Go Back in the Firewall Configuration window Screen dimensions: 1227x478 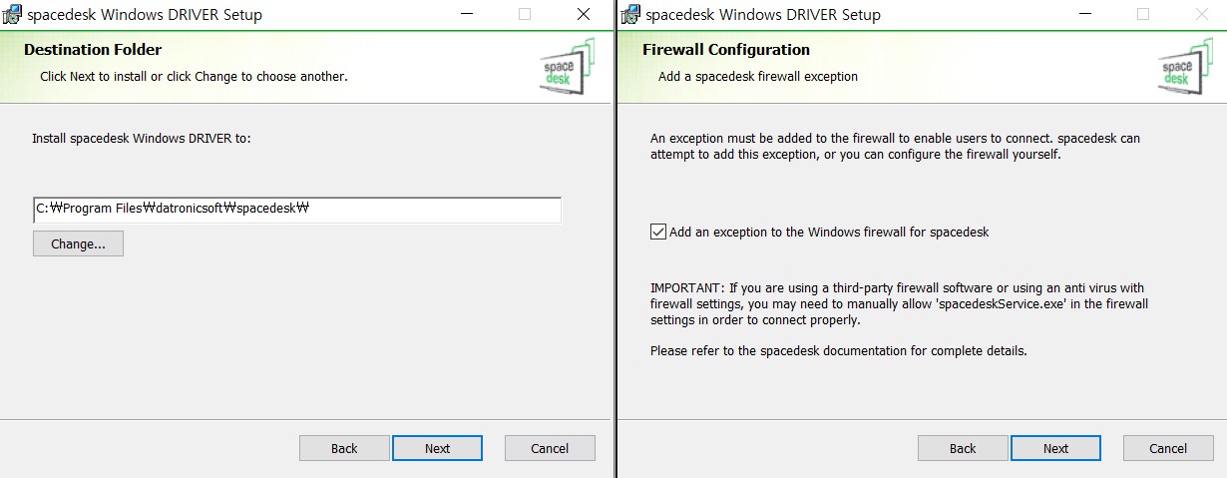tap(963, 448)
